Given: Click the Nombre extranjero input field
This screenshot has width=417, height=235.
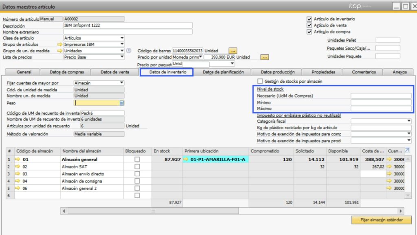Looking at the screenshot, I should [x=128, y=32].
